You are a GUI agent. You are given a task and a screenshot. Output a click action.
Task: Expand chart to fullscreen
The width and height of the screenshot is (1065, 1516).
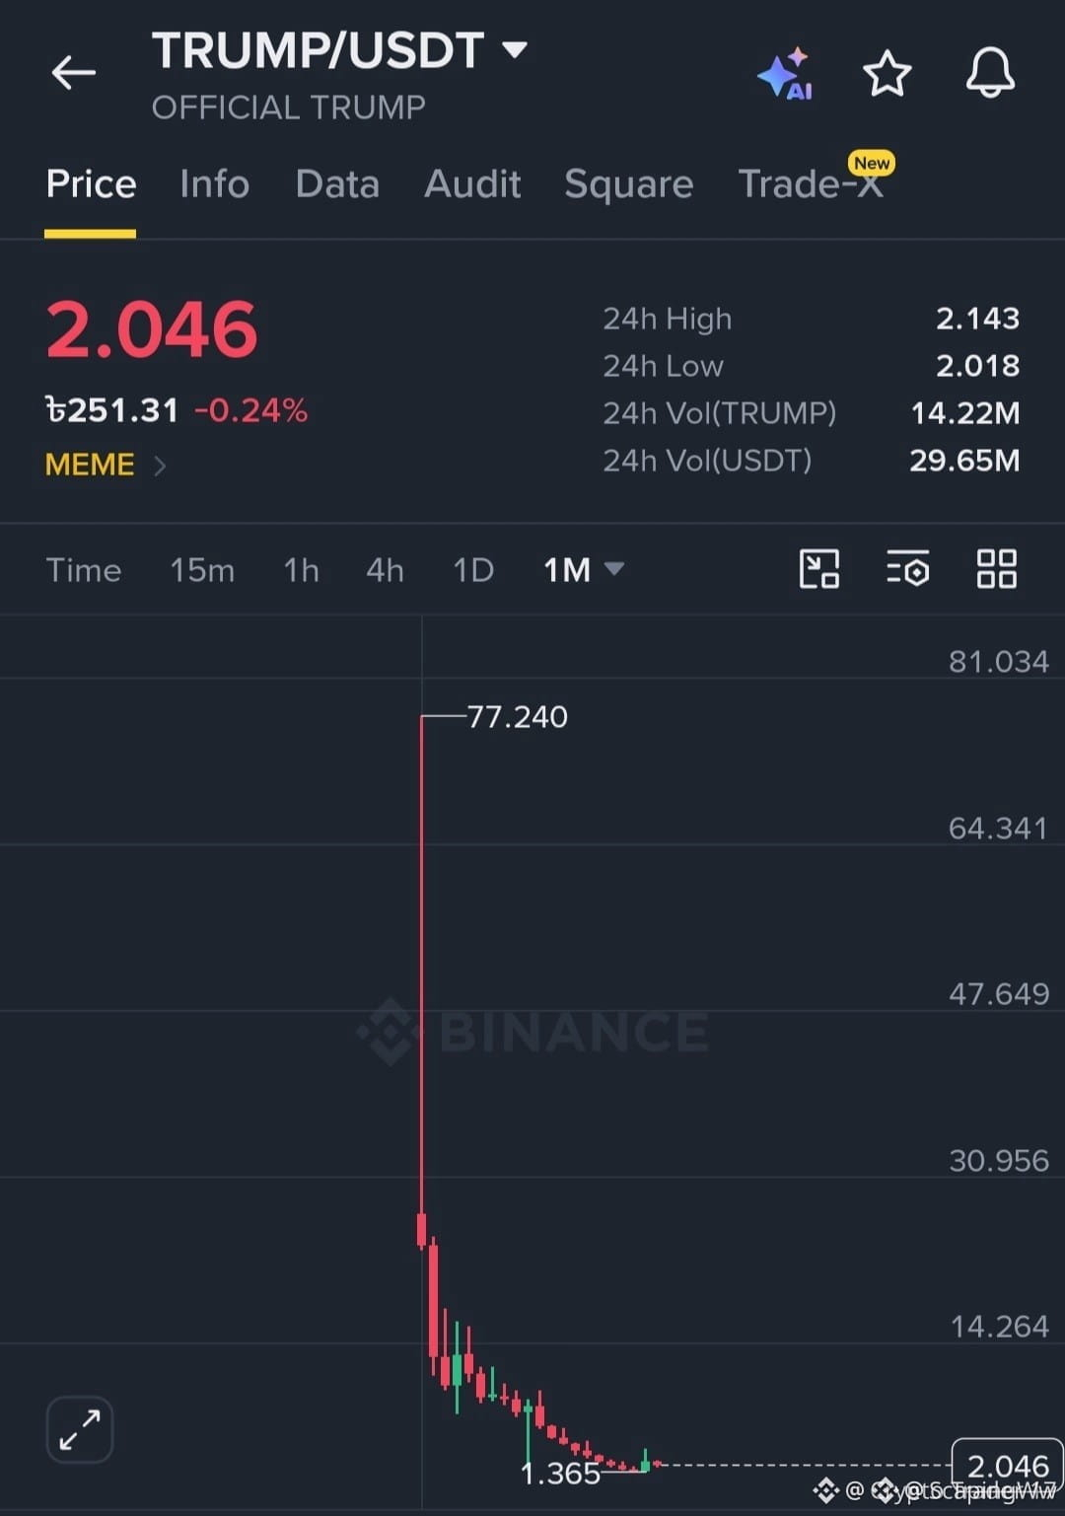pos(80,1429)
